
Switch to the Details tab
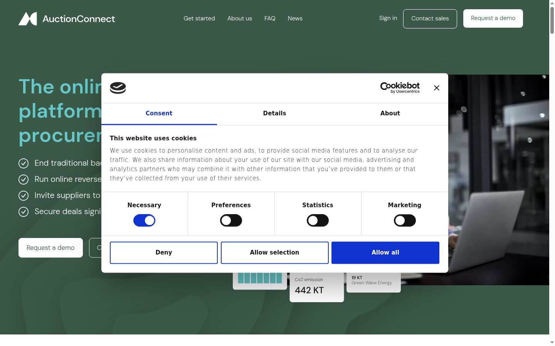(x=274, y=113)
